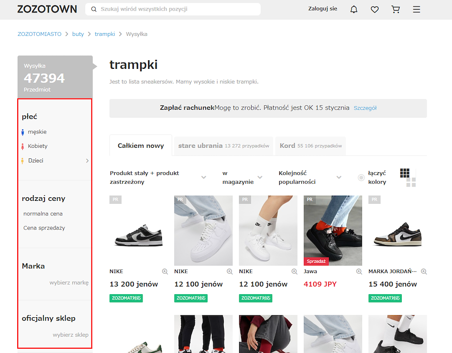The height and width of the screenshot is (353, 452).
Task: Expand the Dzieci category chevron
Action: 88,161
